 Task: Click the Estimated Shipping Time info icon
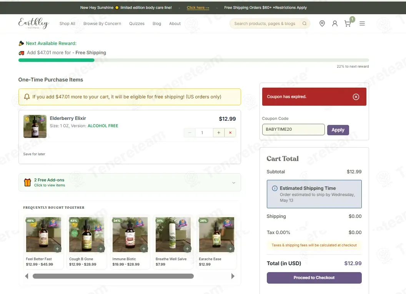[275, 188]
